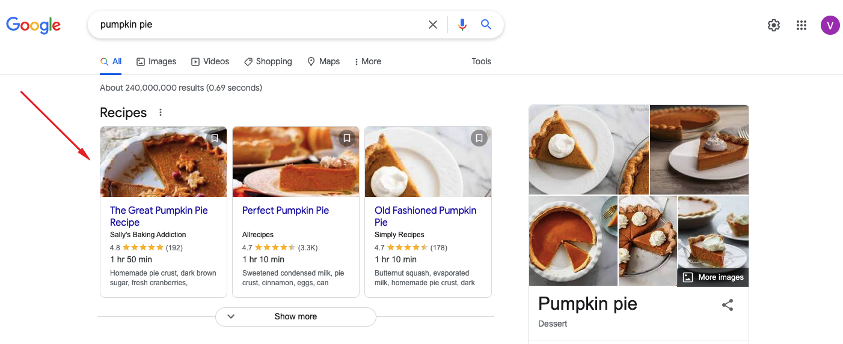Open Google settings gear

pyautogui.click(x=773, y=25)
